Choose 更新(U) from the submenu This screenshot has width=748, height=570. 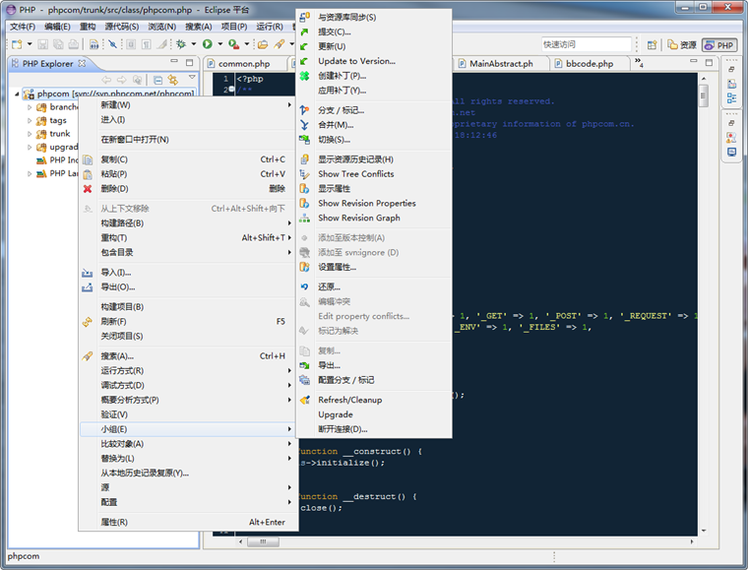click(x=332, y=46)
